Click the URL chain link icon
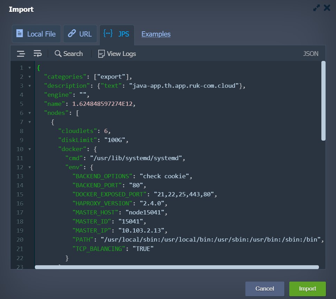Image resolution: width=336 pixels, height=299 pixels. pos(72,33)
